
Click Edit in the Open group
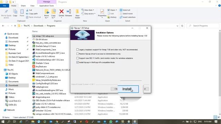[x=111, y=14]
